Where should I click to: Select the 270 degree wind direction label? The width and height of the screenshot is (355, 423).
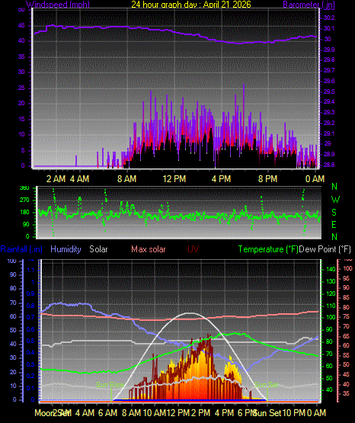click(x=24, y=200)
